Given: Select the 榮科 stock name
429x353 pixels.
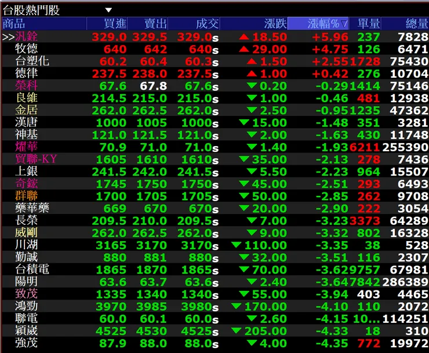Looking at the screenshot, I should (x=26, y=86).
